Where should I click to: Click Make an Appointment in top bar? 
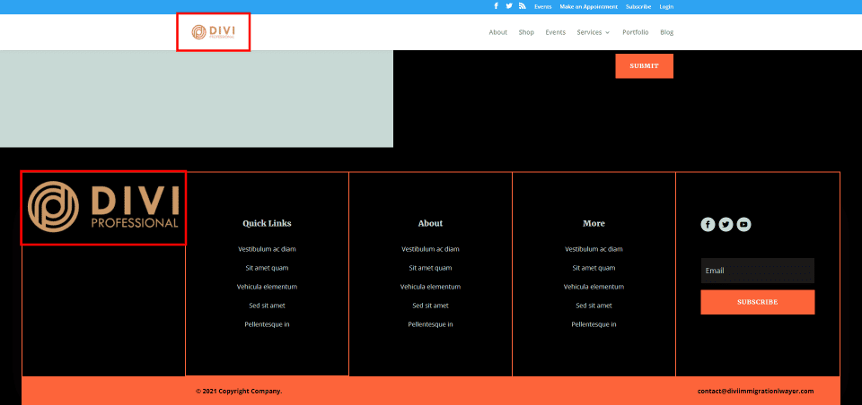coord(588,6)
